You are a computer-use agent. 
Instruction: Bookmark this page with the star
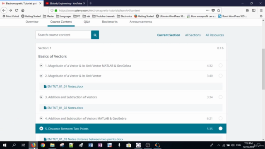219,10
